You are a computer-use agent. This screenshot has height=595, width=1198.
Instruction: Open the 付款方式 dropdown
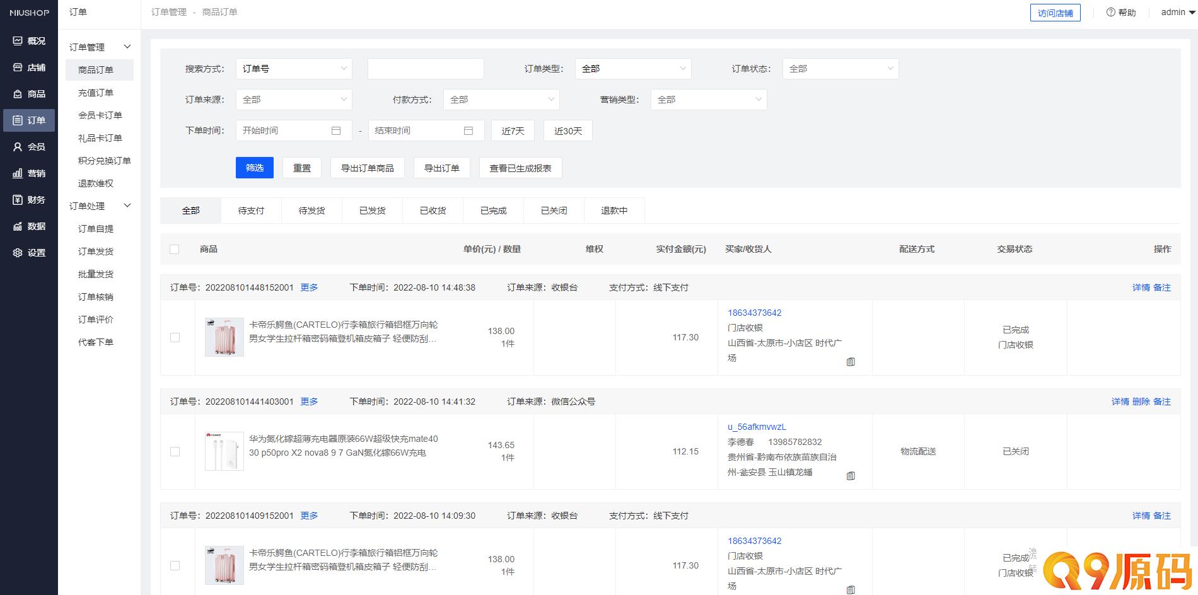501,100
